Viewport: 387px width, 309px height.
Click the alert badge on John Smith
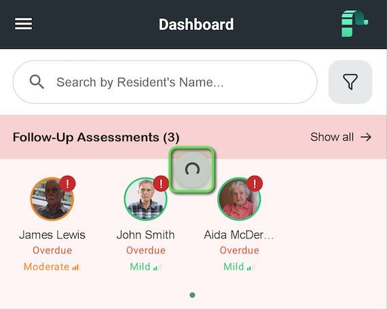tap(161, 183)
